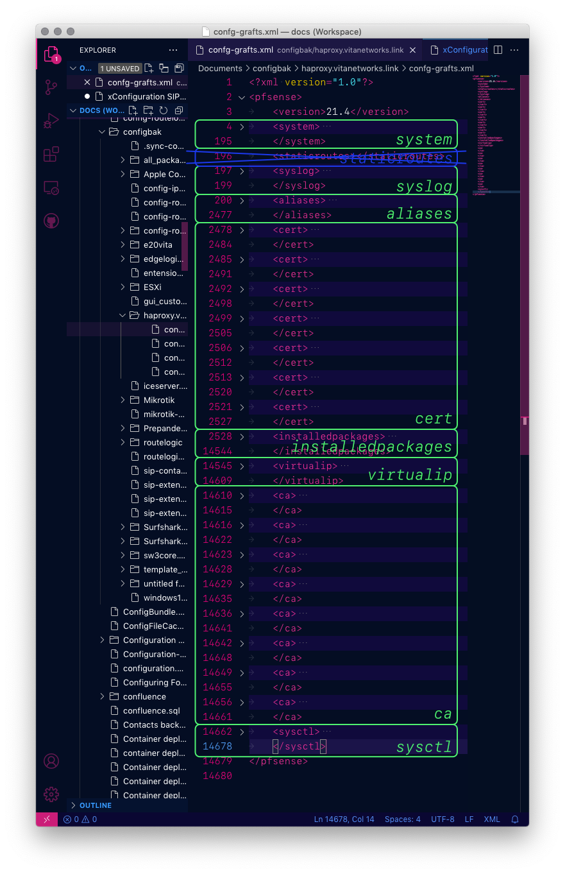Screen dimensions: 565x874
Task: Change end of line sequence LF
Action: 469,819
